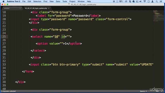Open the Goto menu

coord(58,2)
